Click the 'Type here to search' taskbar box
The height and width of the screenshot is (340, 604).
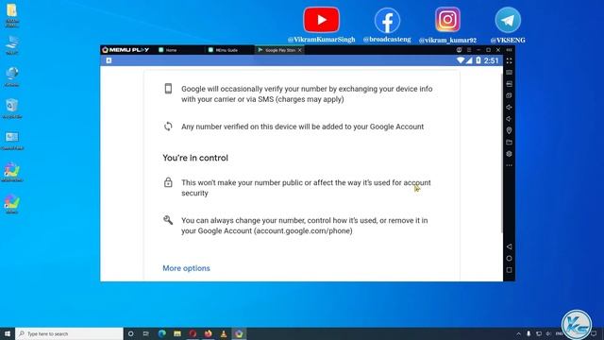coord(69,333)
